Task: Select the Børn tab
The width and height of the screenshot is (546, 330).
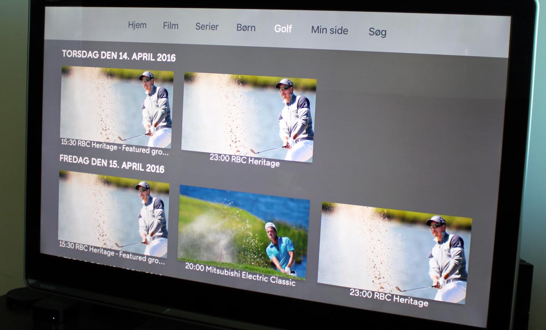Action: [246, 28]
